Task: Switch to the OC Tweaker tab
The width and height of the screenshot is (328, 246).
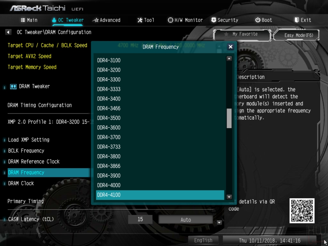Action: [68, 20]
